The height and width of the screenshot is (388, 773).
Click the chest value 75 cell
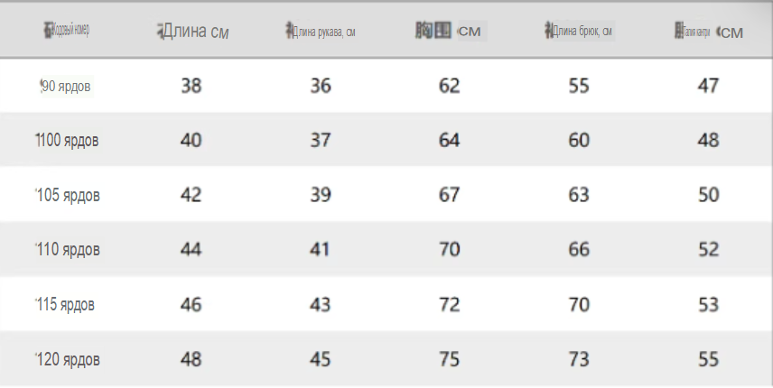(450, 360)
